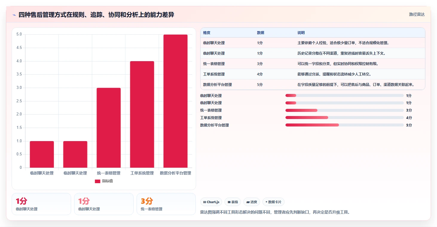The width and height of the screenshot is (437, 227).
Task: Click the 统一表格管理 progress bar
Action: click(x=344, y=110)
